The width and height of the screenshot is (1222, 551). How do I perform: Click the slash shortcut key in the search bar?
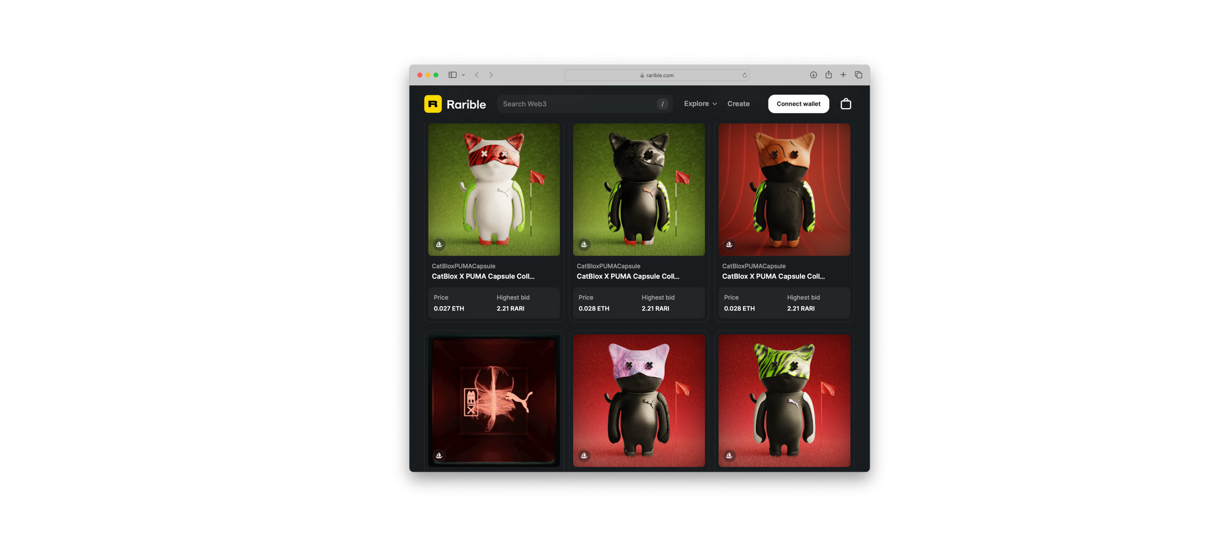click(662, 104)
